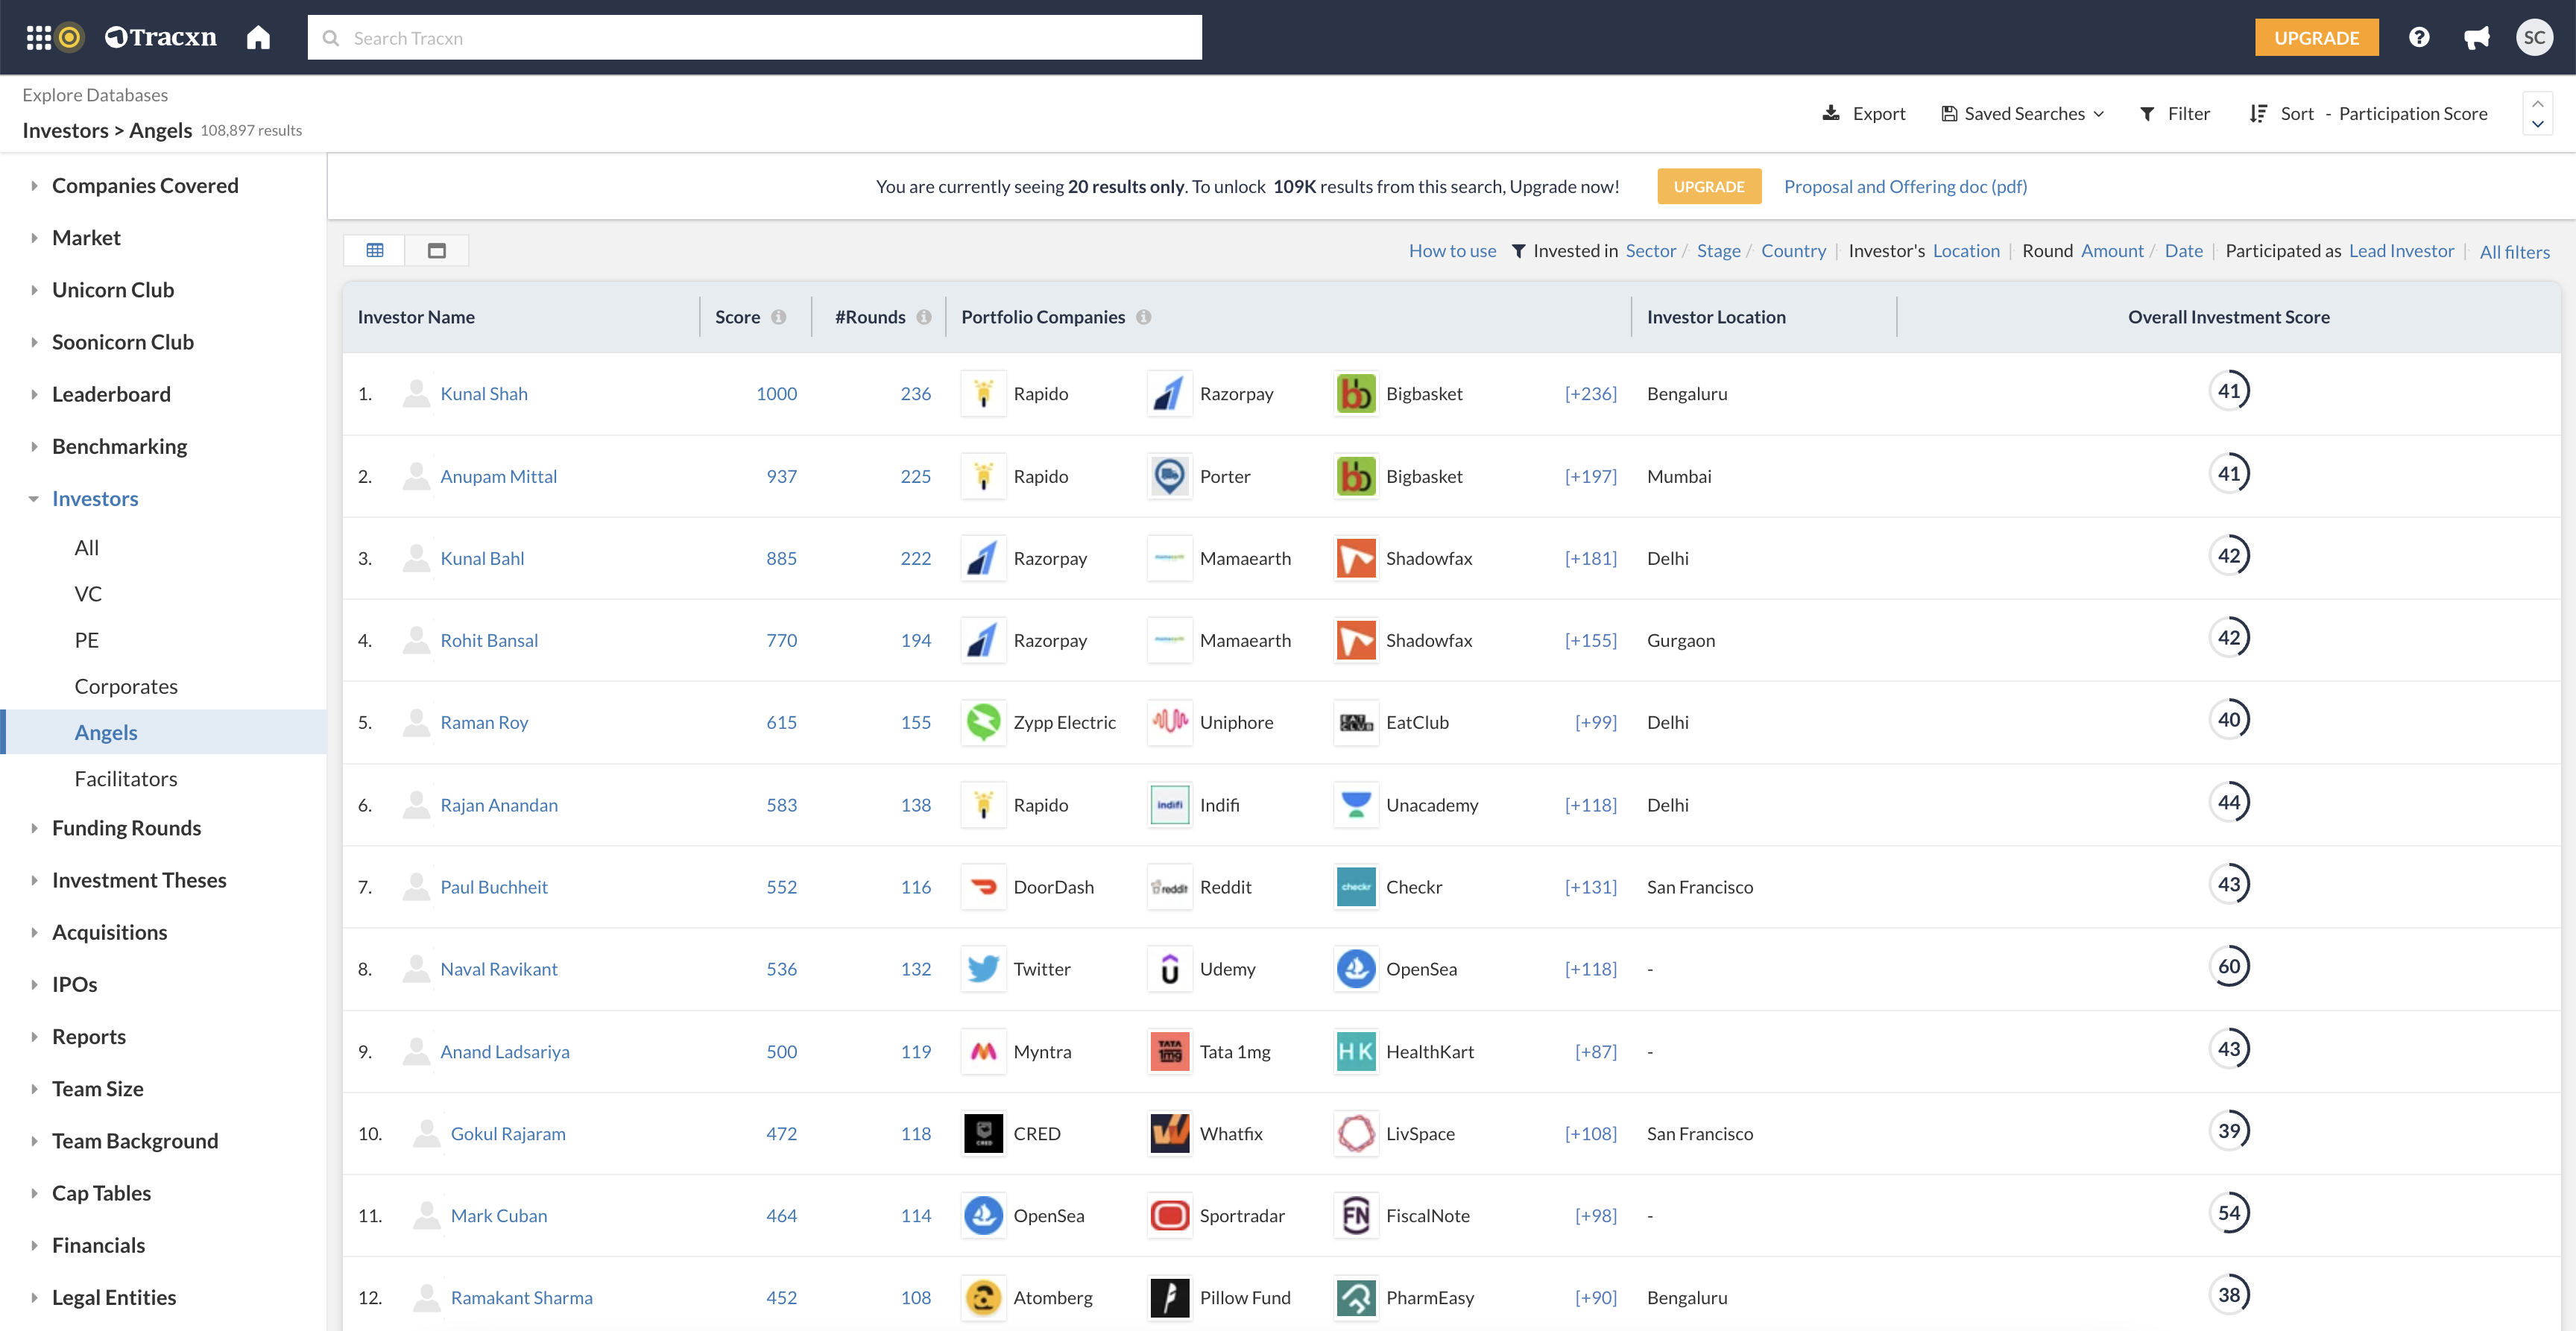Open Proposal and Offering doc pdf link
Screen dimensions: 2576x1331
point(1905,186)
